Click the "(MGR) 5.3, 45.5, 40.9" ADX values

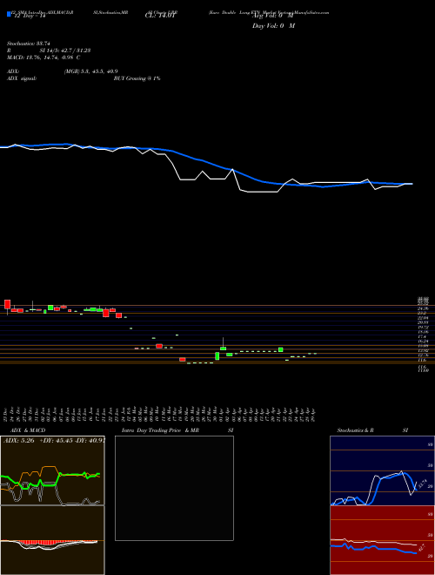[x=90, y=71]
